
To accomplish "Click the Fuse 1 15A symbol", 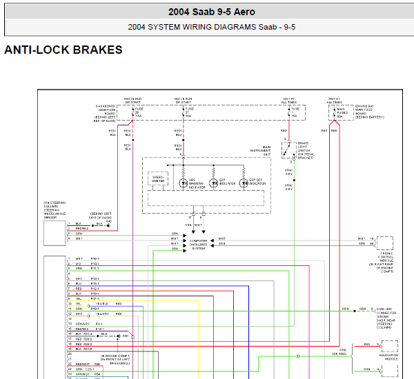I will [x=289, y=112].
